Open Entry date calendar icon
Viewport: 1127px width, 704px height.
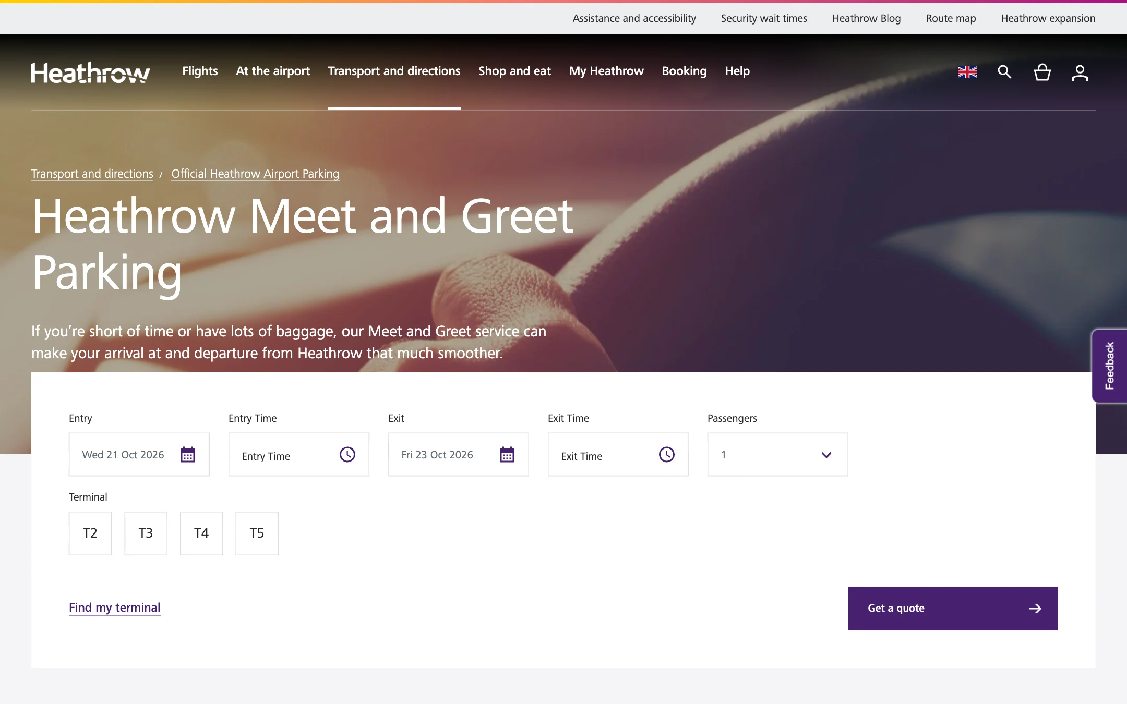(188, 455)
